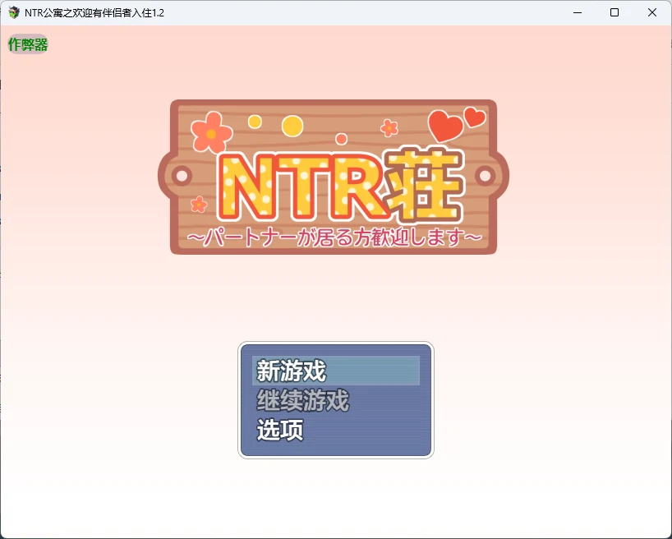This screenshot has height=539, width=672.
Task: Click window title text NTR公寓之欢迎有伴侣者入住1.2
Action: pos(94,13)
